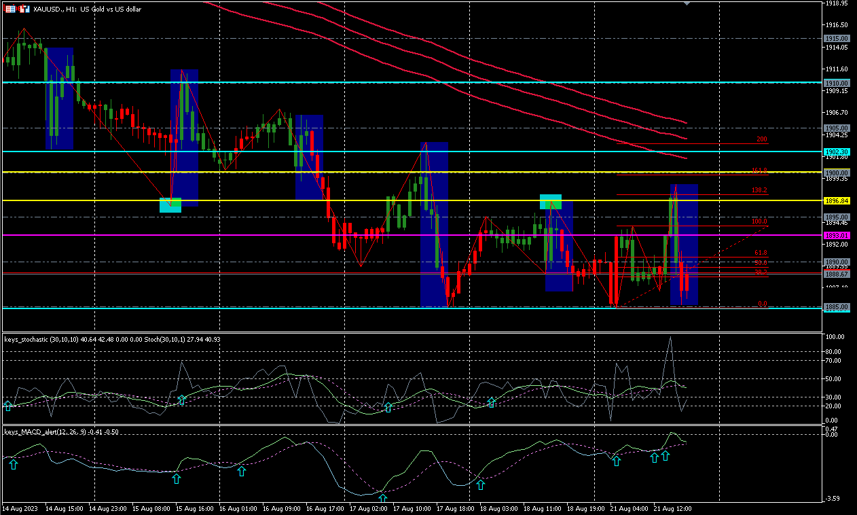
Task: Click the keys_stochastic indicator title text
Action: pyautogui.click(x=26, y=338)
